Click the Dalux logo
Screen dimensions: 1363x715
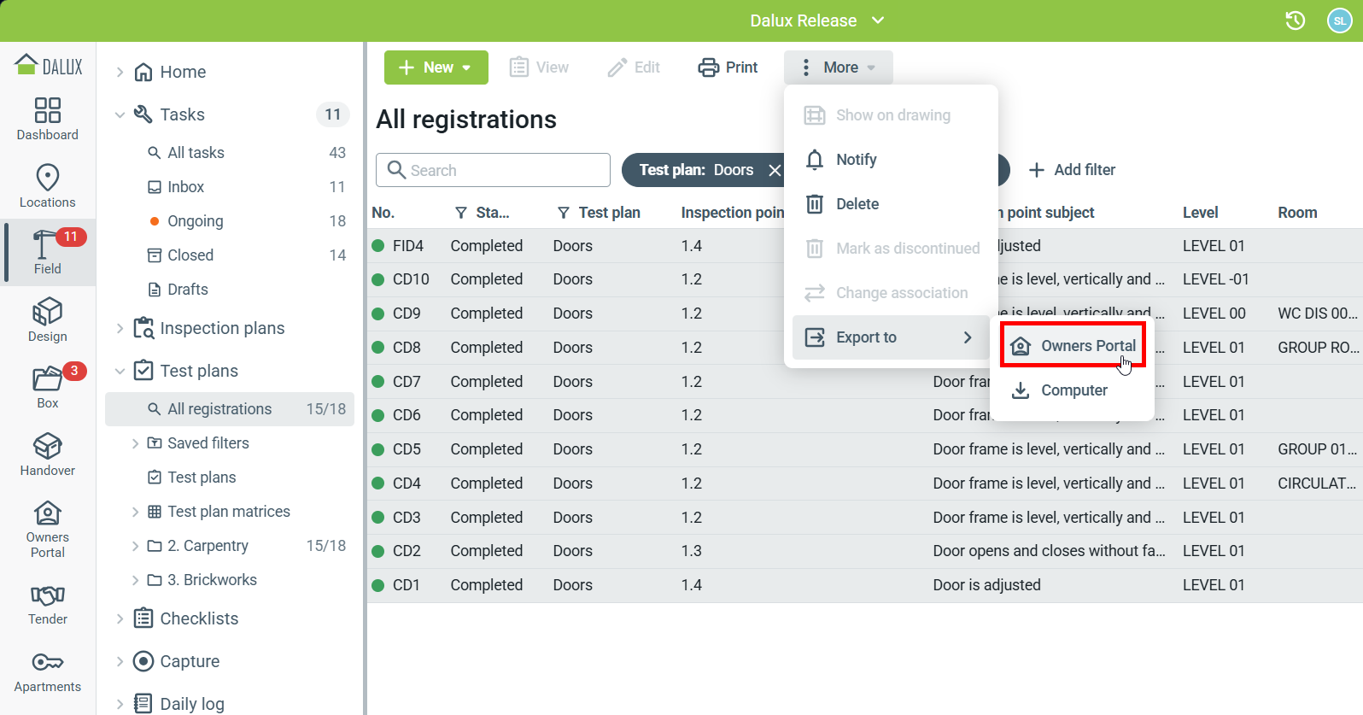tap(49, 66)
